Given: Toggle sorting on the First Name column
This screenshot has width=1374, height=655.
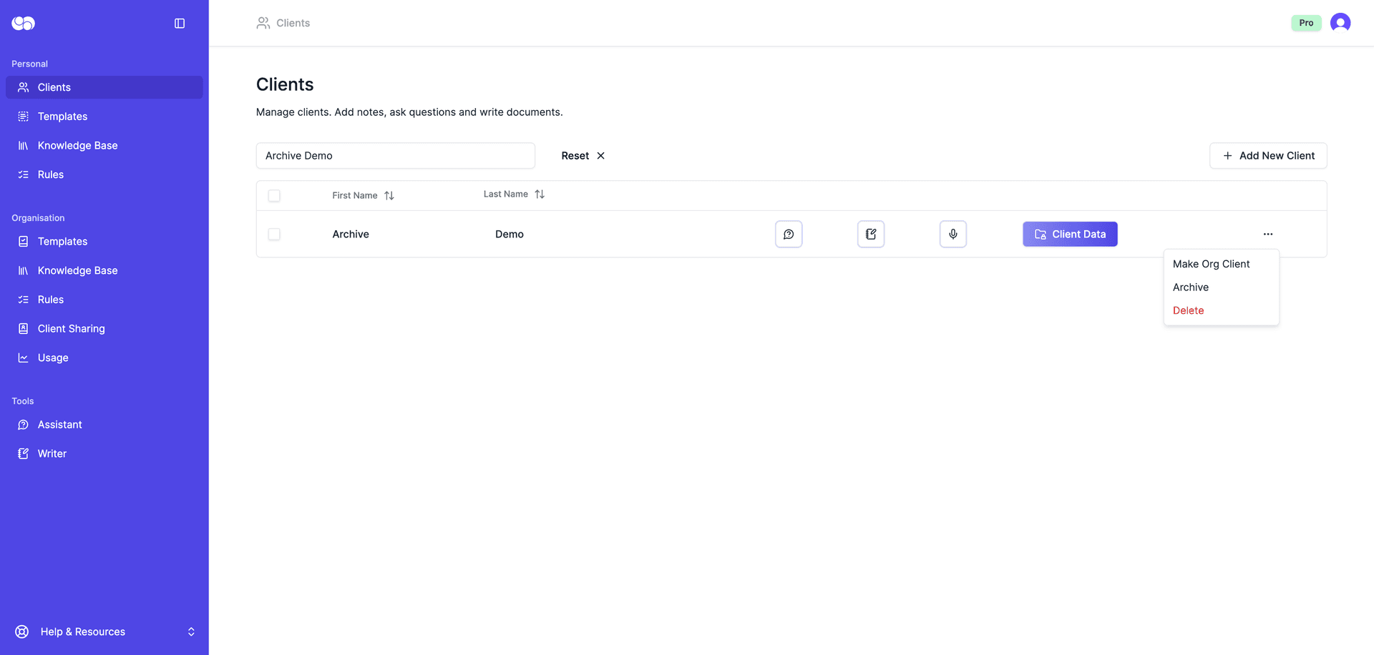Looking at the screenshot, I should click(389, 194).
